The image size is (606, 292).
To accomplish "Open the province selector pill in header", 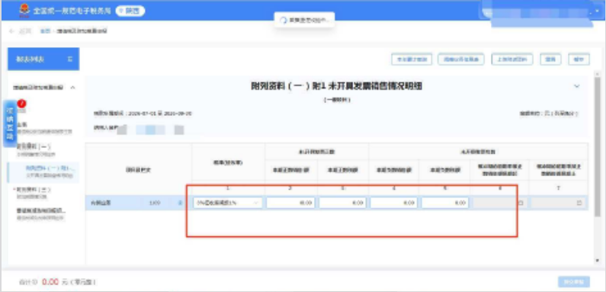I will 130,11.
